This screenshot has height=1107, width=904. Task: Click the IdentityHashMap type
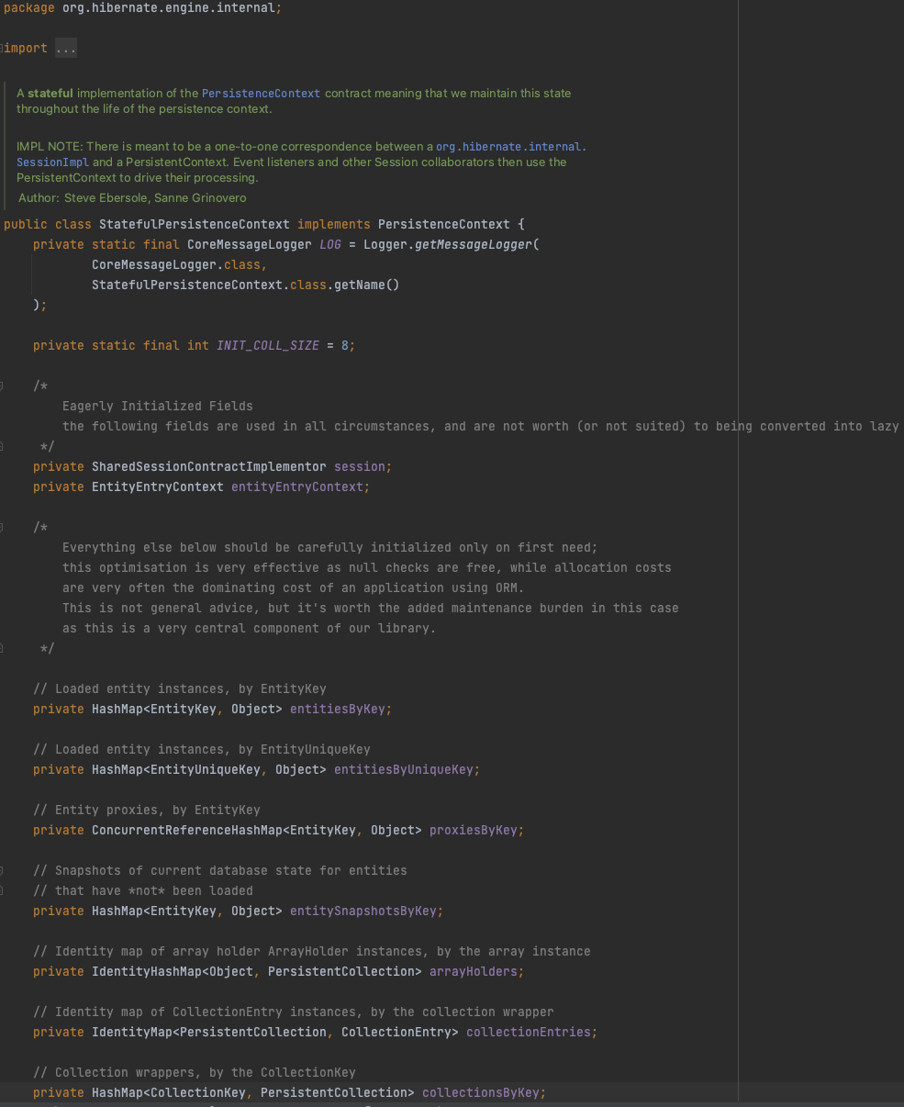tap(147, 972)
